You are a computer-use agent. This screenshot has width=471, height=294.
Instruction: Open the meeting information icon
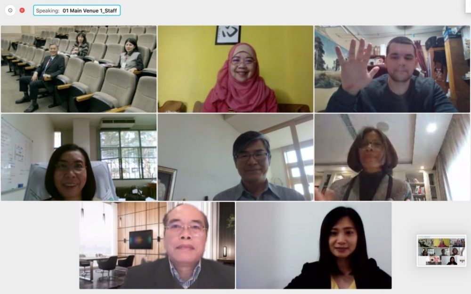(10, 10)
